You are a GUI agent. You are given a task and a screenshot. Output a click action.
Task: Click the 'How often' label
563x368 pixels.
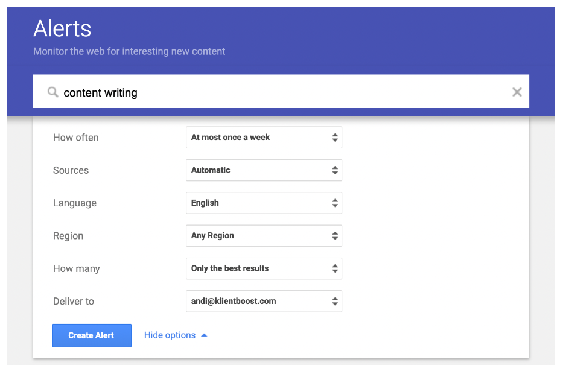[75, 138]
